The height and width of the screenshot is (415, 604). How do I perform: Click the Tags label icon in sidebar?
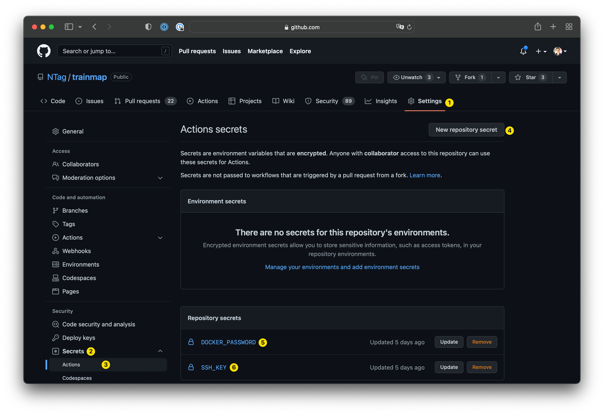click(56, 224)
